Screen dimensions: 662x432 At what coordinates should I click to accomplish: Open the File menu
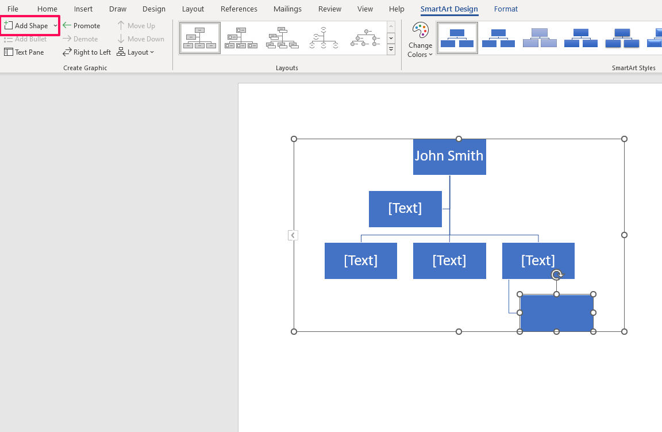tap(13, 9)
